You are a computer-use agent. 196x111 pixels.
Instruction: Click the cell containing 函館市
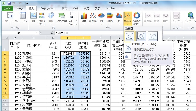pos(34,57)
